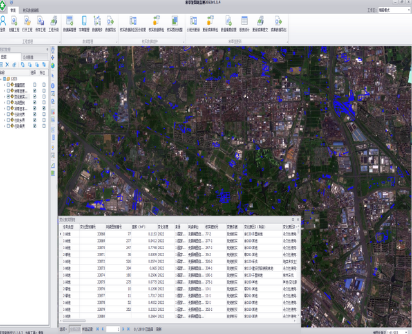Toggle 选择 checkbox for 变化核实 layer
Image resolution: width=412 pixels, height=334 pixels.
[x=35, y=97]
